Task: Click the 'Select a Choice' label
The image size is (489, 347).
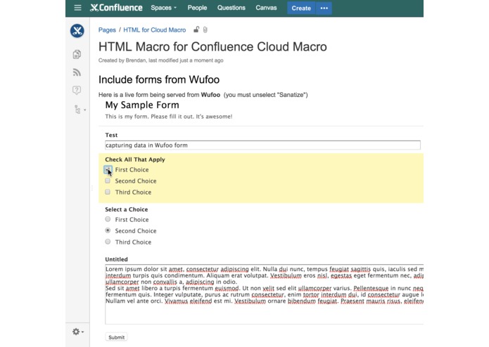Action: tap(127, 209)
